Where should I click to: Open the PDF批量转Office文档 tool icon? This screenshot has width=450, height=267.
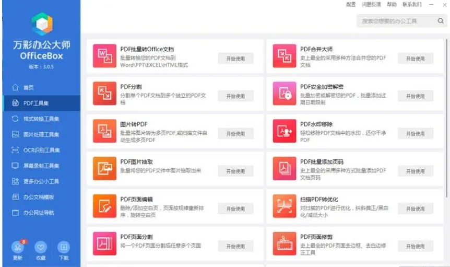click(104, 56)
